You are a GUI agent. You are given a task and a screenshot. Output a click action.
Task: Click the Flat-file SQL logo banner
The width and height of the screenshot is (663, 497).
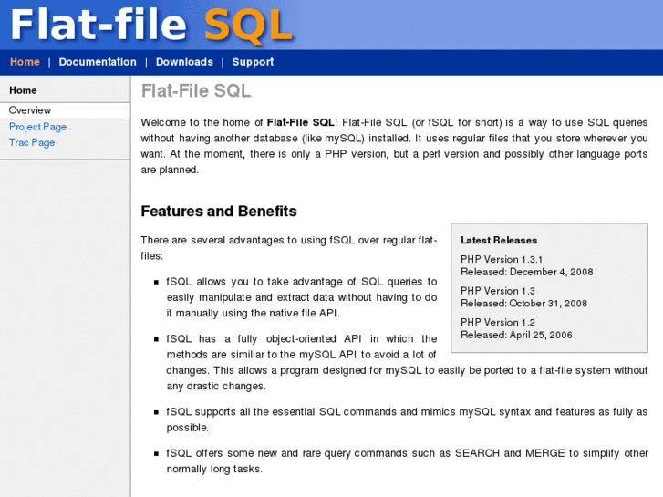click(x=151, y=25)
